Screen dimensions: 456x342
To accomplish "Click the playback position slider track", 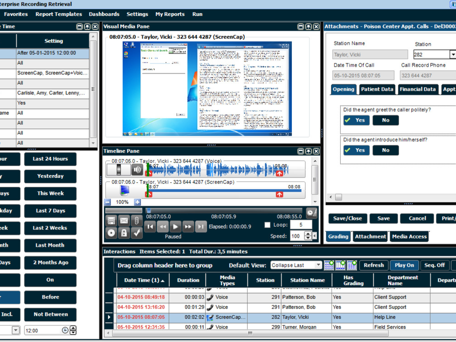I will click(x=224, y=211).
